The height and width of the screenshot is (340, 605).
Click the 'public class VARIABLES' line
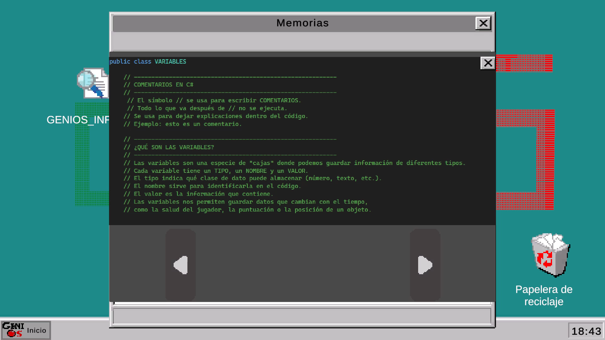point(148,62)
